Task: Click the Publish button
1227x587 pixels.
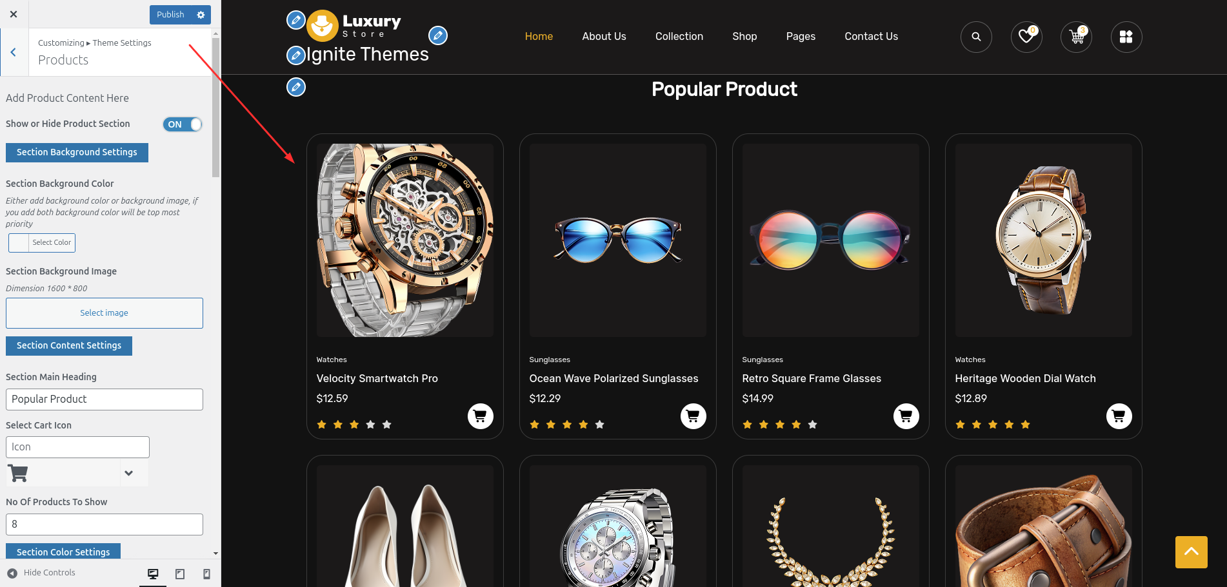Action: pos(170,15)
